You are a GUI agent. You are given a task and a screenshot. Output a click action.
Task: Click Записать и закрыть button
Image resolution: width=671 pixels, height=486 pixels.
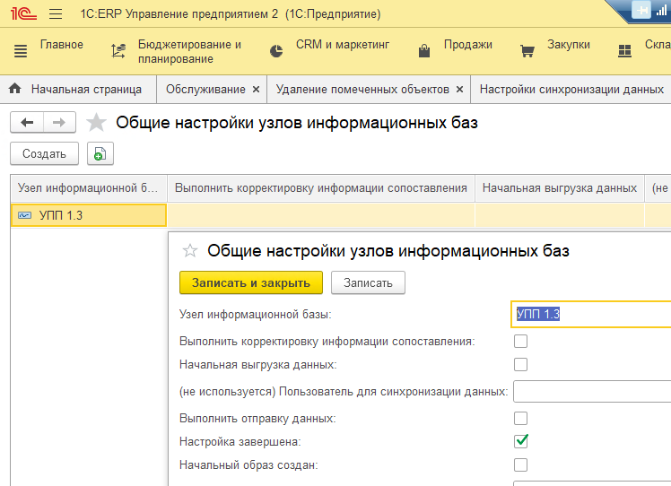[251, 282]
